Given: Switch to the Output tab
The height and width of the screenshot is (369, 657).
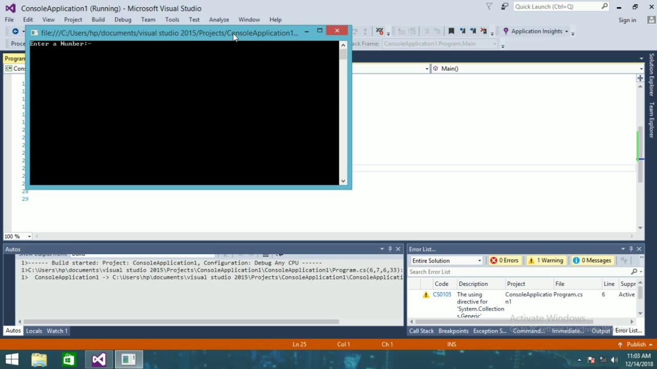Looking at the screenshot, I should (x=601, y=331).
